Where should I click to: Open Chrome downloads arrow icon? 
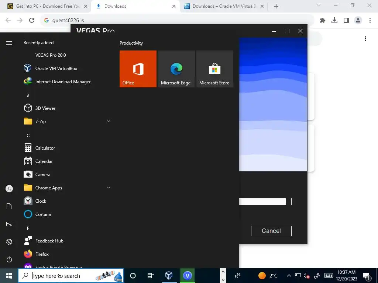coord(334,21)
